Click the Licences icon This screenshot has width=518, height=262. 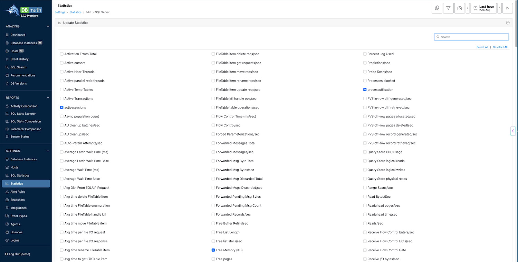7,232
